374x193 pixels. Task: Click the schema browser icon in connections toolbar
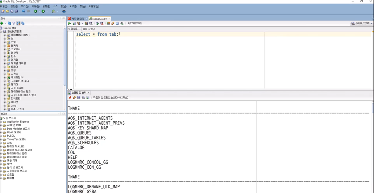(x=18, y=23)
